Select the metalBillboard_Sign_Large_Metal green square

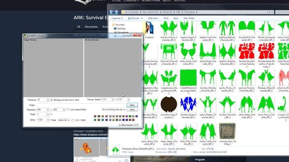188,82
